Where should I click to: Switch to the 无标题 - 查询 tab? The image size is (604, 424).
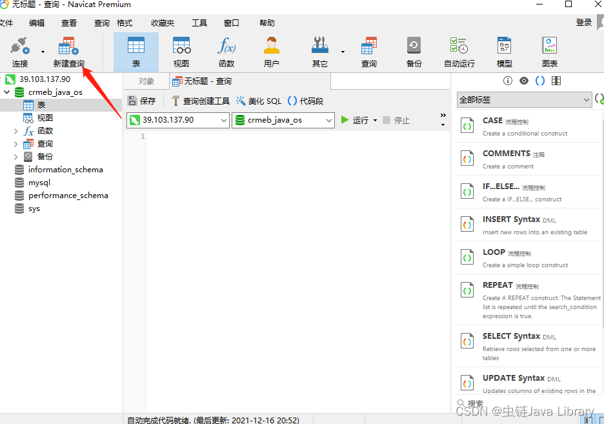250,81
